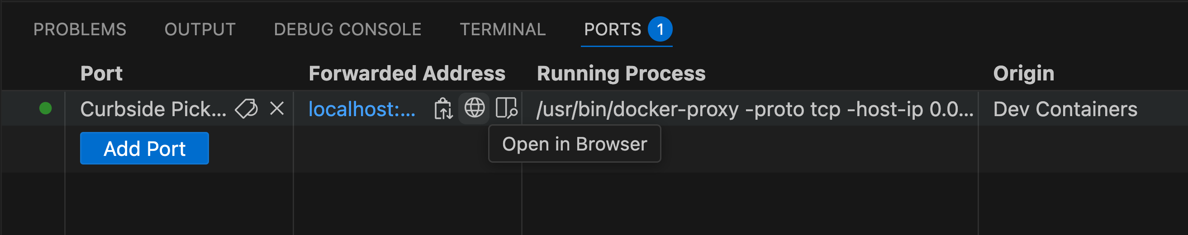Select the Curbside Pick port row label
The width and height of the screenshot is (1188, 235).
153,109
